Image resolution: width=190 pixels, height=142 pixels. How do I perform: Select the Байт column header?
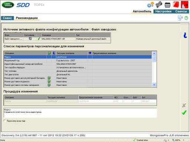pyautogui.click(x=137, y=98)
